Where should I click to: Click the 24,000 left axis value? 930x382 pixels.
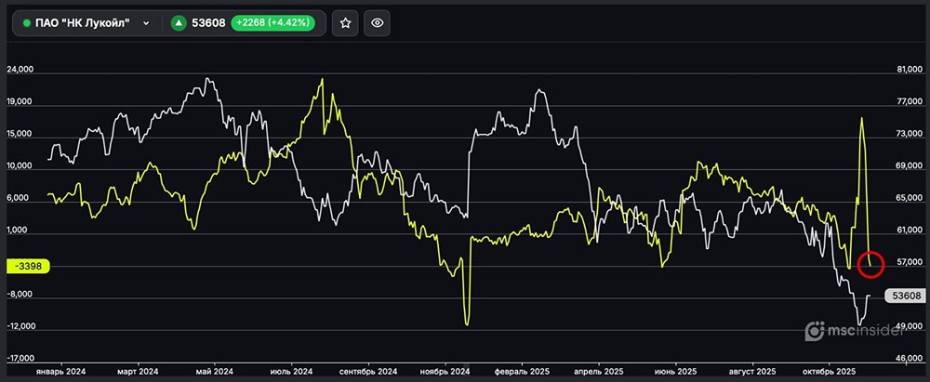[20, 70]
